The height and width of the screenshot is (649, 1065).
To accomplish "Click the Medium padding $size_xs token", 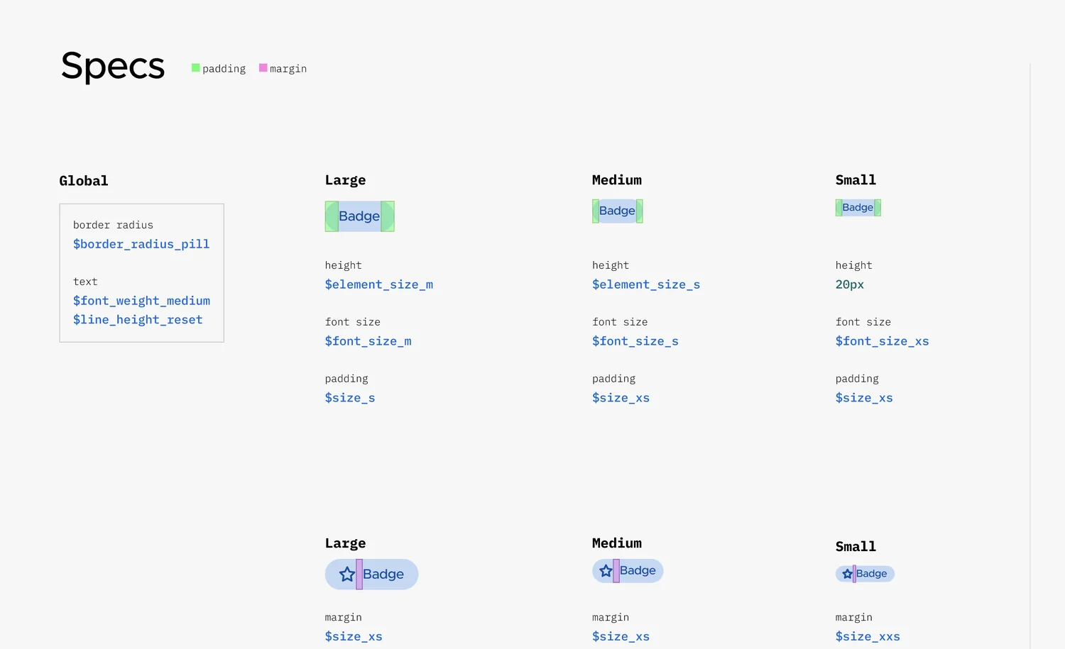I will [x=621, y=398].
